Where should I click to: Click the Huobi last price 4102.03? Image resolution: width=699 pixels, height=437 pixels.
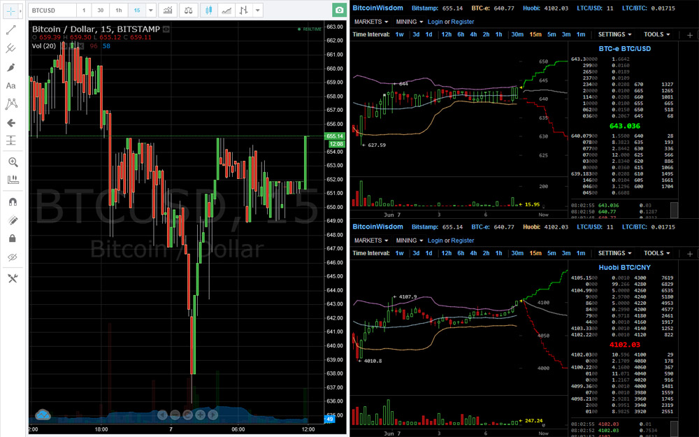624,345
